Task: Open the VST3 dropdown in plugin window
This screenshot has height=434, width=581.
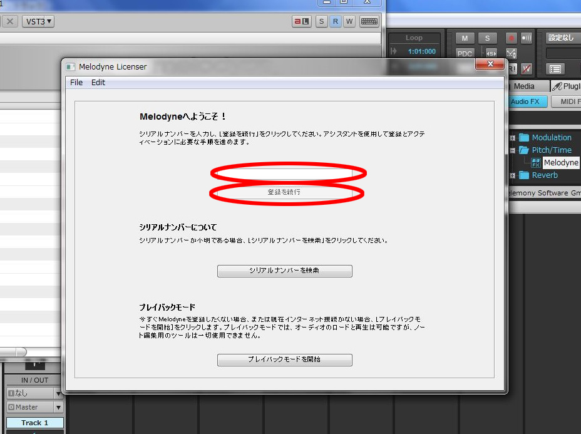Action: pos(38,21)
